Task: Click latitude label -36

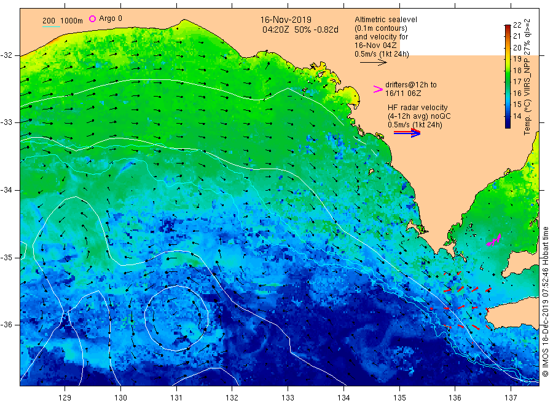Action: (x=6, y=324)
